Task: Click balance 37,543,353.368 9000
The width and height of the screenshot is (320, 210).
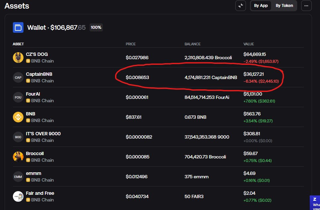Action: (207, 137)
